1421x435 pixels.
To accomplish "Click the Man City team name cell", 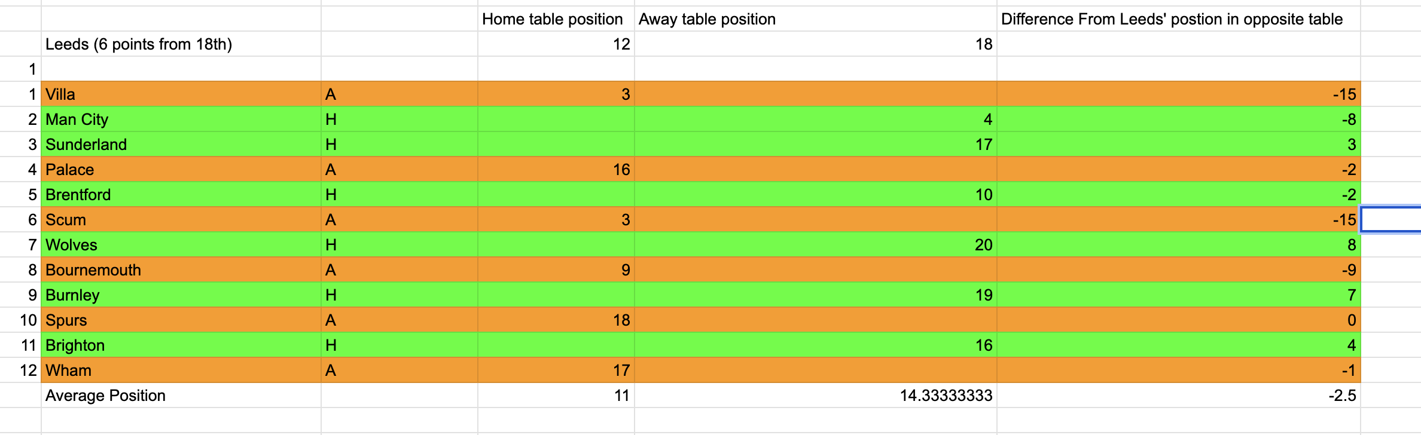I will [x=181, y=120].
